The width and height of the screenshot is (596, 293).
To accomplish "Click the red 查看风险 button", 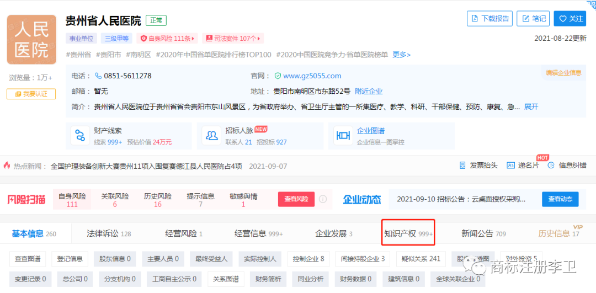I will (296, 199).
